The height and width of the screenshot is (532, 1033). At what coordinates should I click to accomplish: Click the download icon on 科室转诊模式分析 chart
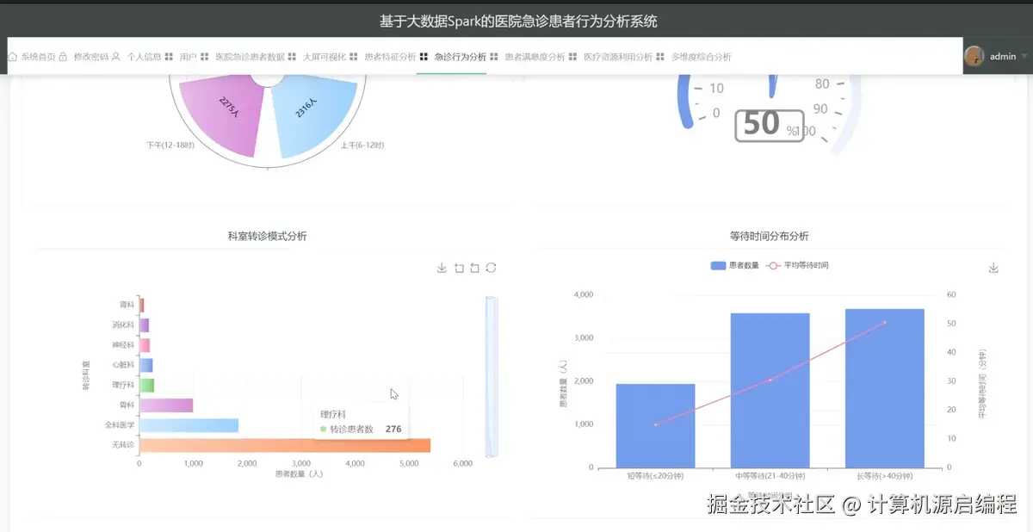pos(442,267)
